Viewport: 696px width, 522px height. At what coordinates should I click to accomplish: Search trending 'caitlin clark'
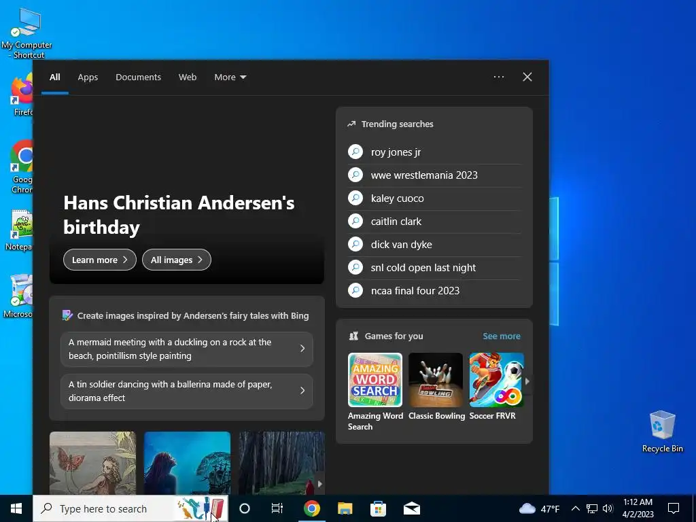click(x=434, y=222)
